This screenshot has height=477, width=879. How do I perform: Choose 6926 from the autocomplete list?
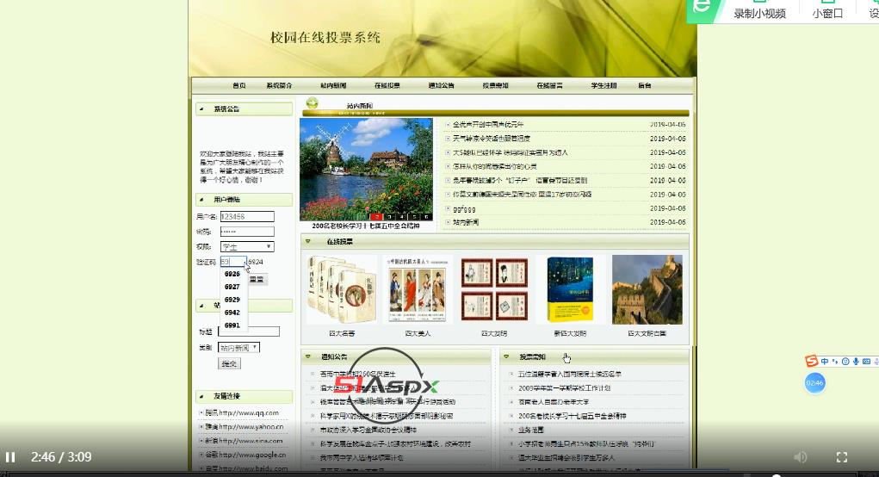(232, 274)
